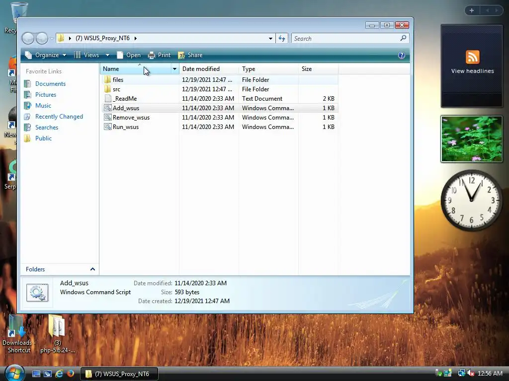The width and height of the screenshot is (509, 381).
Task: Click the Add_wsus preview icon in details pane
Action: pos(37,293)
